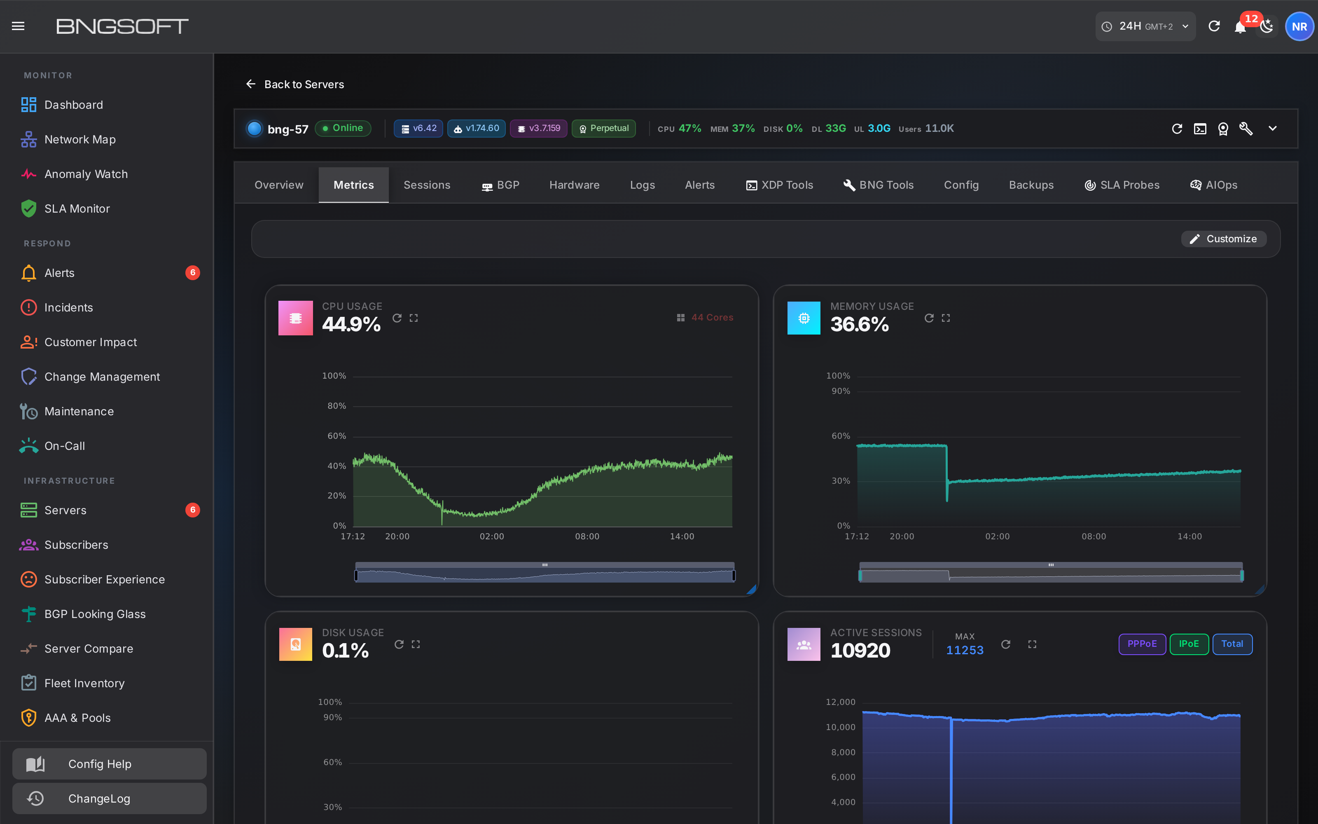Open the AIOps tab
Screen dimensions: 1318x824
pyautogui.click(x=1213, y=185)
